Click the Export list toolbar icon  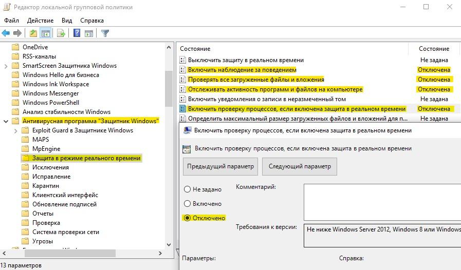61,33
